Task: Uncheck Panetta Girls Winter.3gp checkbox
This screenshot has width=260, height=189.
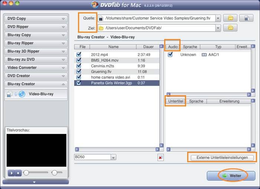Action: point(79,83)
